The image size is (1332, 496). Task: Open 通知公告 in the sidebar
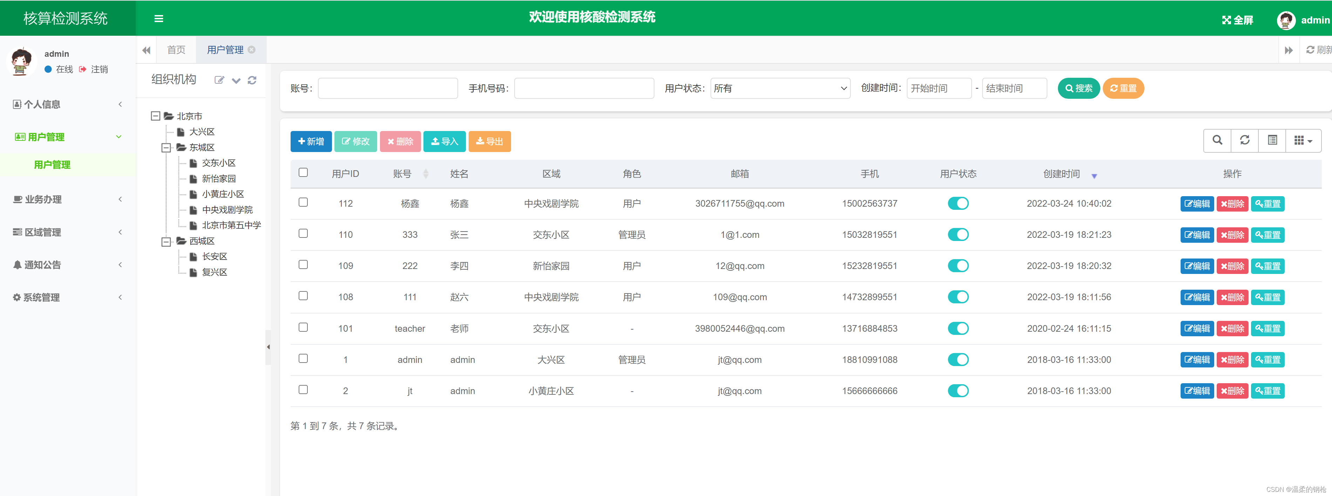click(x=68, y=264)
